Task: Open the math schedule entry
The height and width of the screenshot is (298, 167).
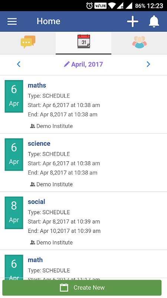Action: pos(83,265)
